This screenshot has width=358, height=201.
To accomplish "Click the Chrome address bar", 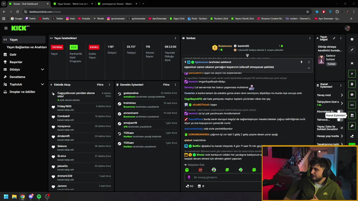I will click(165, 12).
